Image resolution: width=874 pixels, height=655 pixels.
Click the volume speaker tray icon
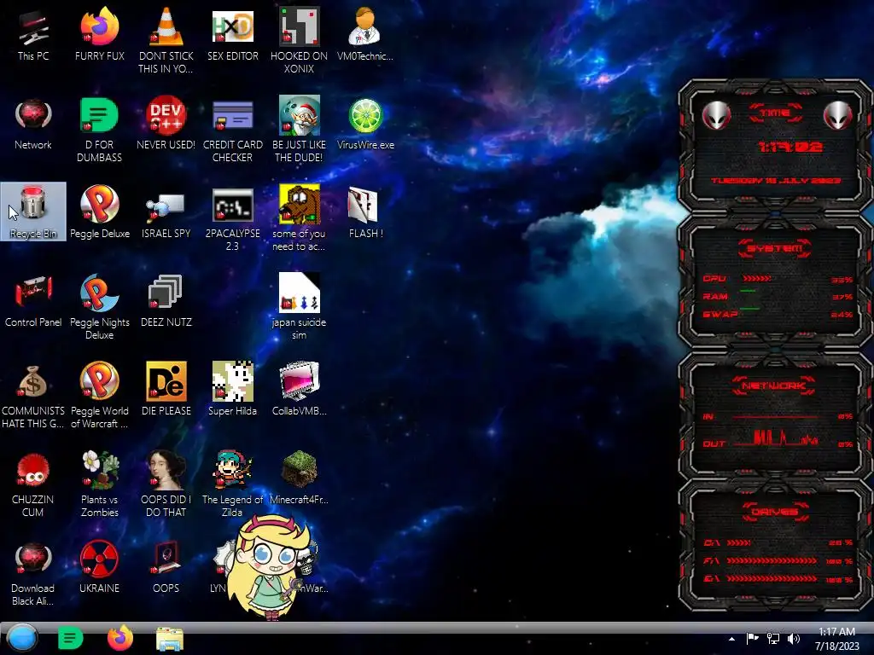[793, 639]
